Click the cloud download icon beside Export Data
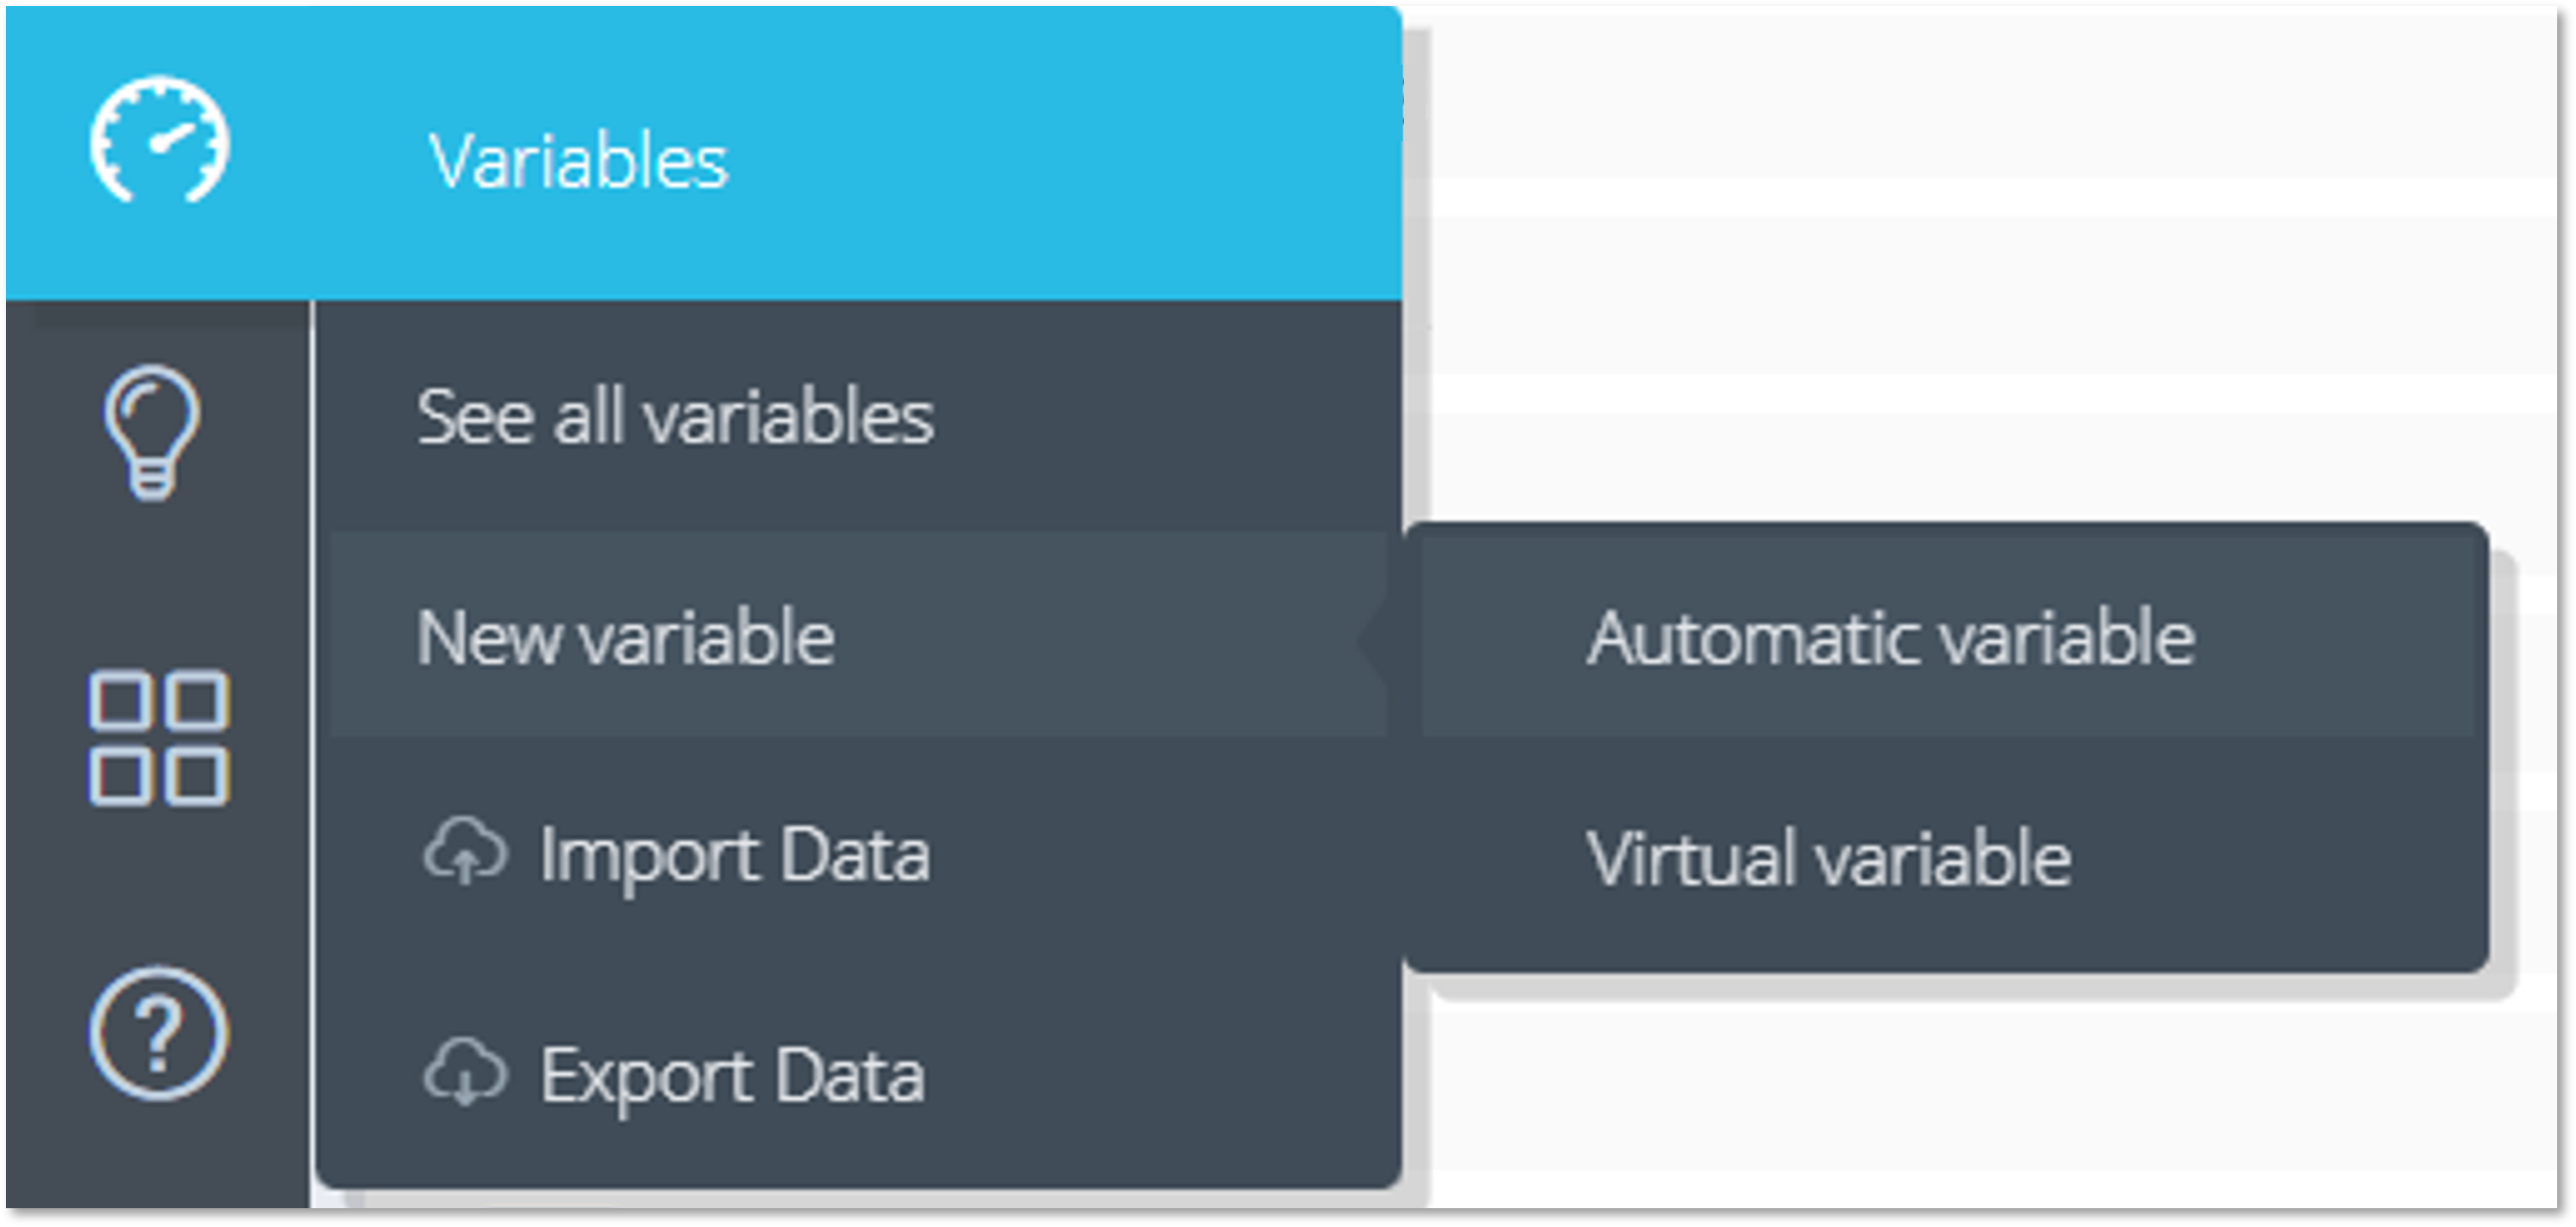Screen dimensions: 2576x1227 pyautogui.click(x=465, y=1072)
